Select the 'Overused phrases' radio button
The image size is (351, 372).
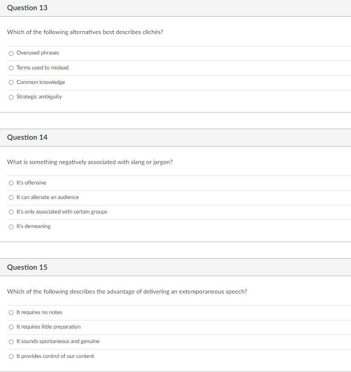(x=11, y=53)
